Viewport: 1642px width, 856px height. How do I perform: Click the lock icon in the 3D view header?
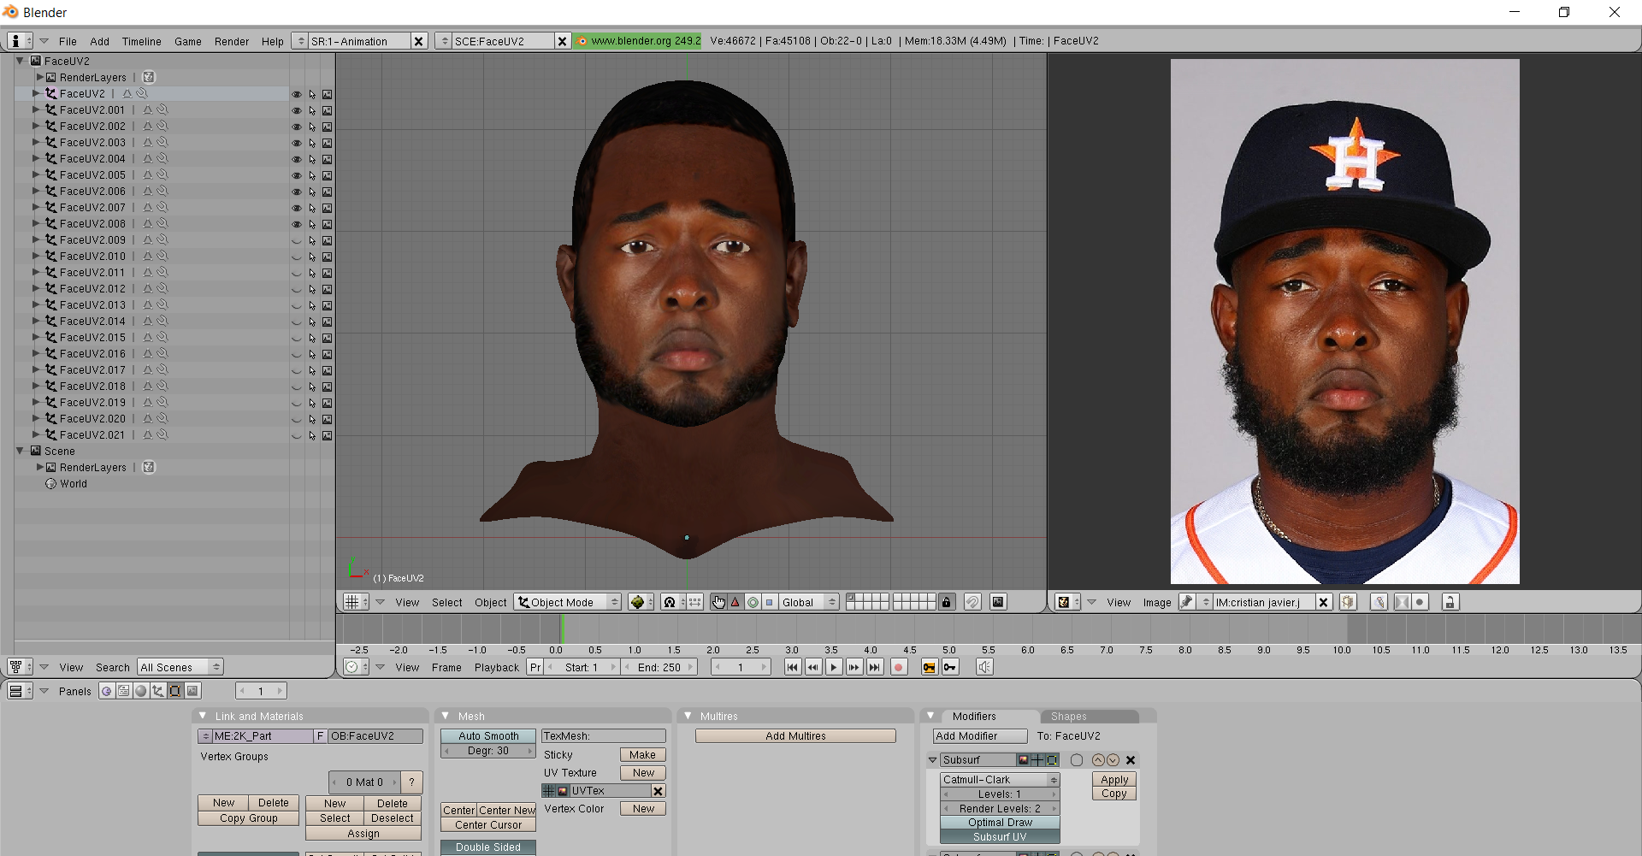tap(946, 602)
